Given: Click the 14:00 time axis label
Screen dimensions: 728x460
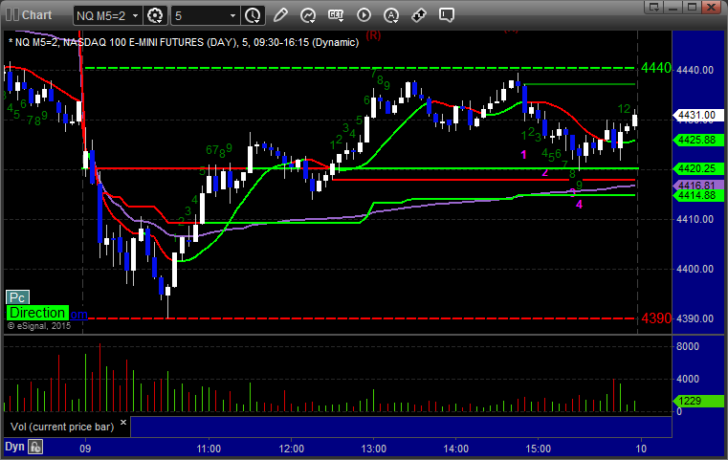Looking at the screenshot, I should click(x=456, y=449).
